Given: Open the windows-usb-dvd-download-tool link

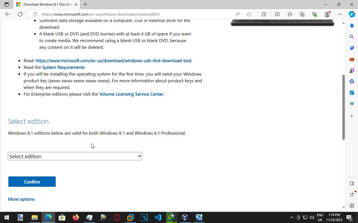Looking at the screenshot, I should tap(113, 60).
